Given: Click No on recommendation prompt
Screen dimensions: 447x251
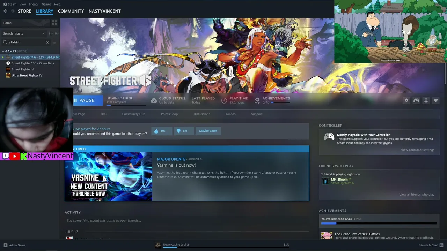Looking at the screenshot, I should pyautogui.click(x=184, y=131).
